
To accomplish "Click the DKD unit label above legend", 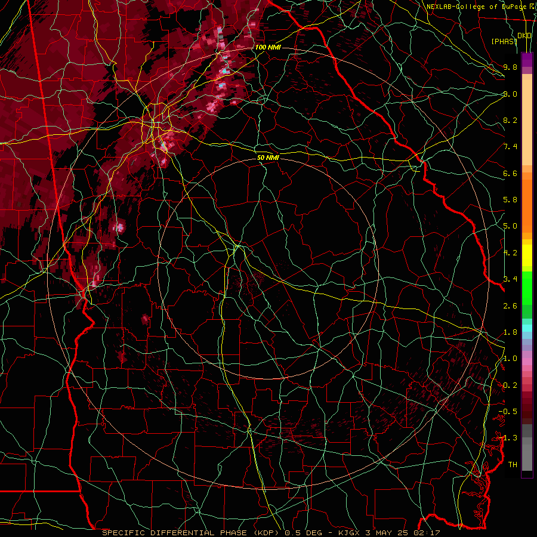I will [x=524, y=36].
